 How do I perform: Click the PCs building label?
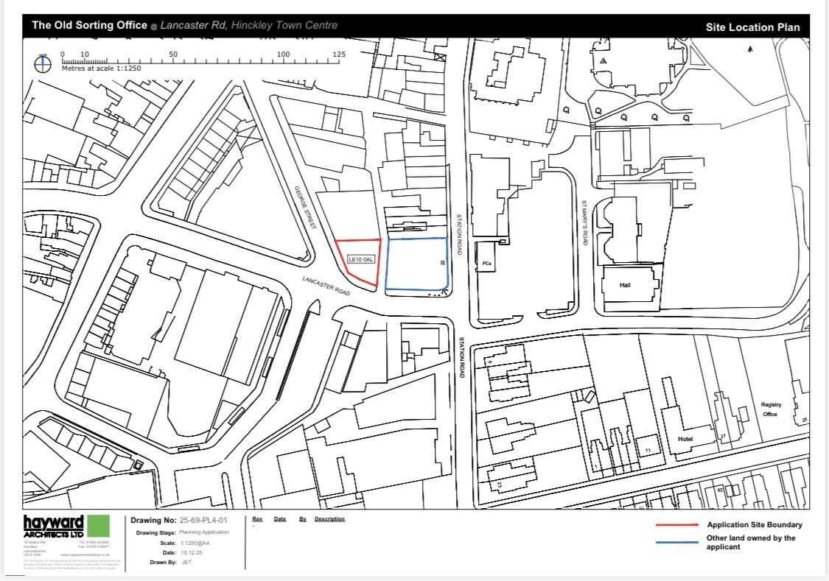[x=486, y=263]
